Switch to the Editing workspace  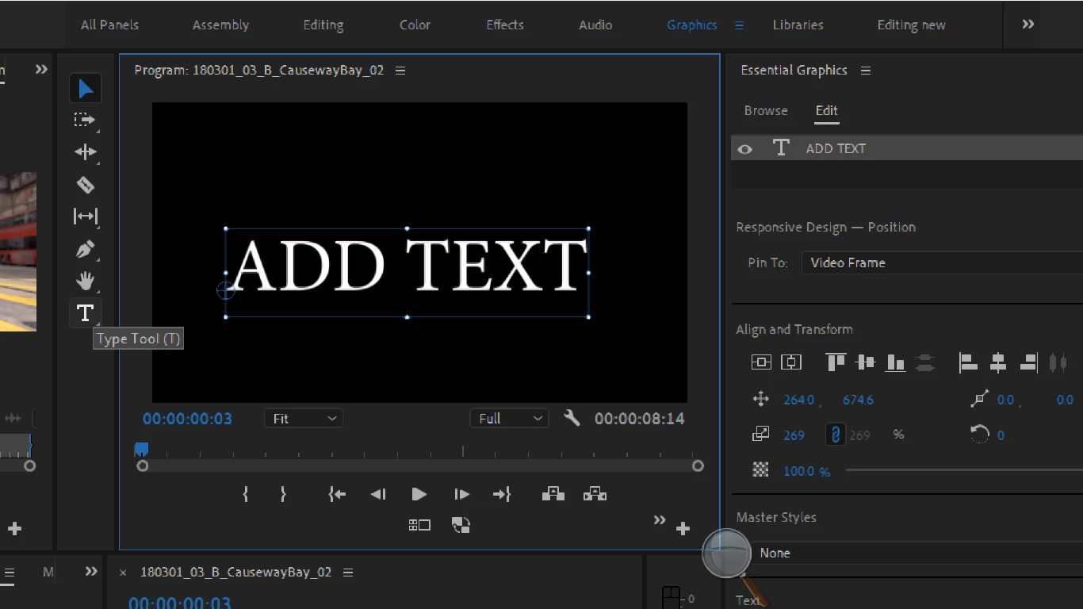[323, 25]
